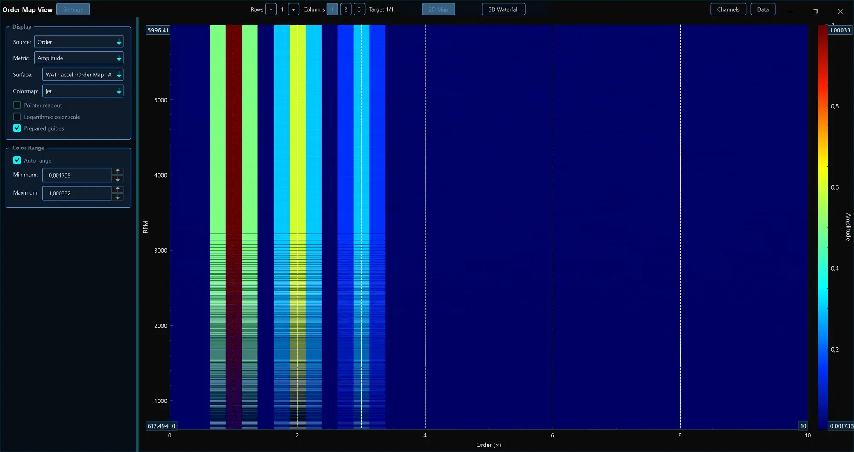Open the Channels panel
Screen dimensions: 854x452
[x=728, y=9]
